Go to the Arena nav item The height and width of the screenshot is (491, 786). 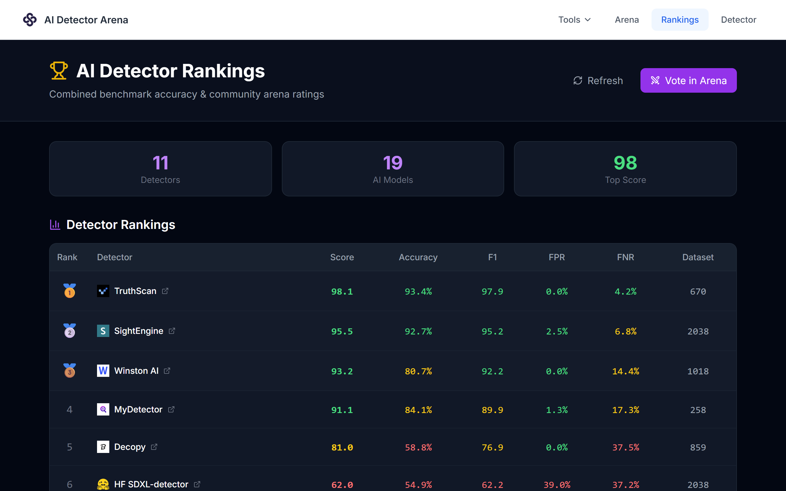click(x=627, y=20)
